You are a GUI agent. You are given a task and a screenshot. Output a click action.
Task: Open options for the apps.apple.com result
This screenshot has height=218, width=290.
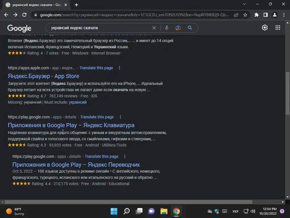[x=120, y=68]
